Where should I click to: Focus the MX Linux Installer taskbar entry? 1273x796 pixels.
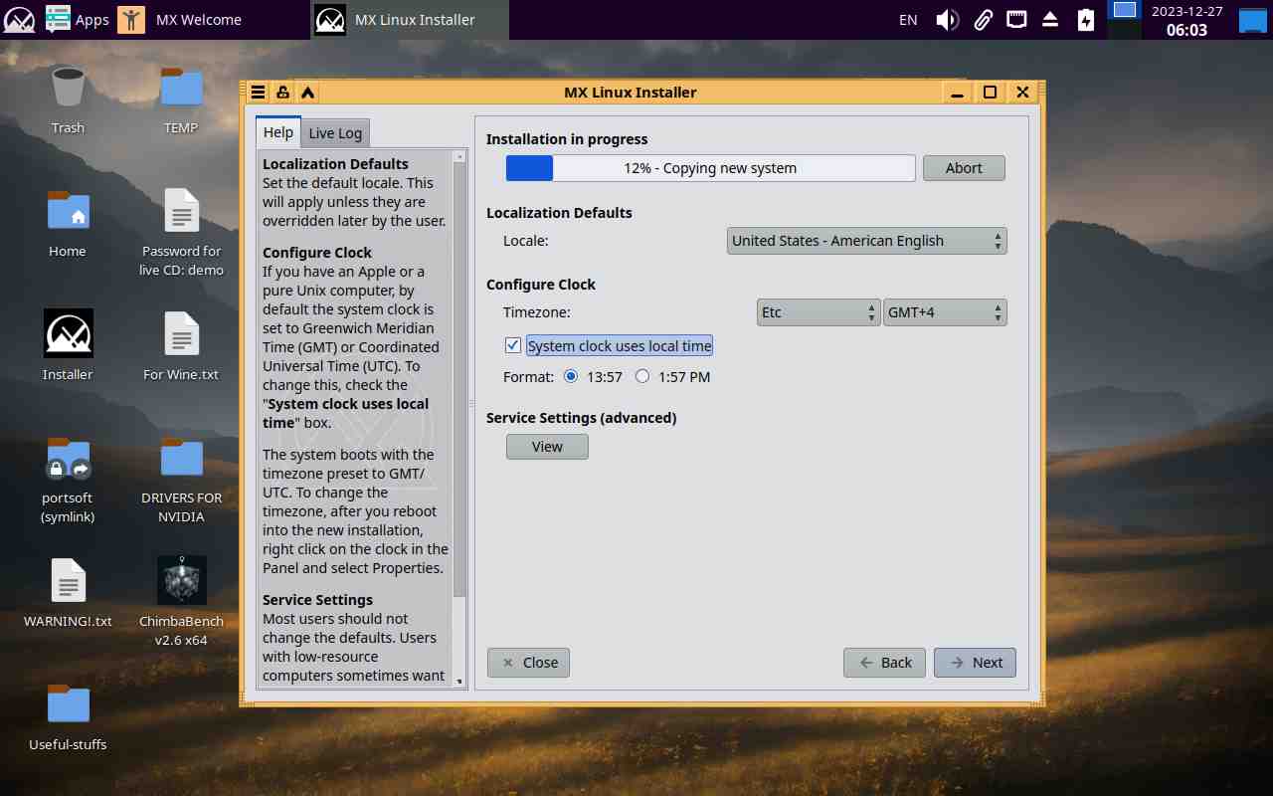tap(410, 19)
